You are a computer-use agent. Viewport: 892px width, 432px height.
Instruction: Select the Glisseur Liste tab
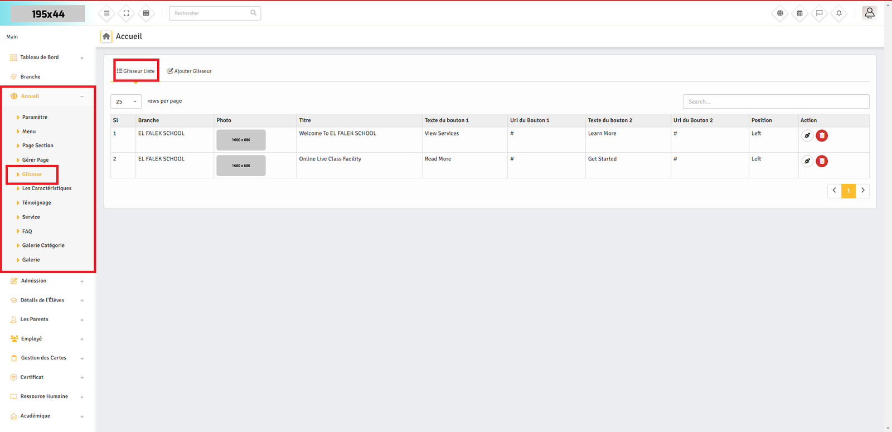(136, 71)
